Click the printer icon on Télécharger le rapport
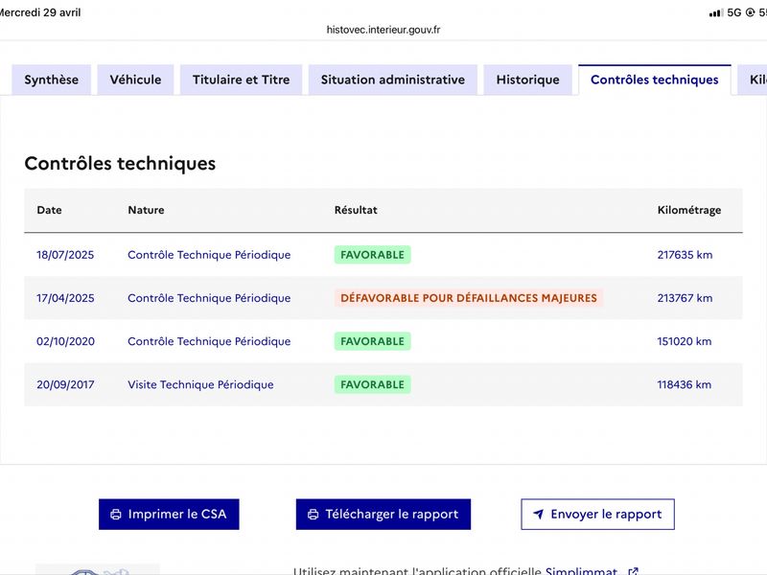The height and width of the screenshot is (575, 767). [x=314, y=515]
